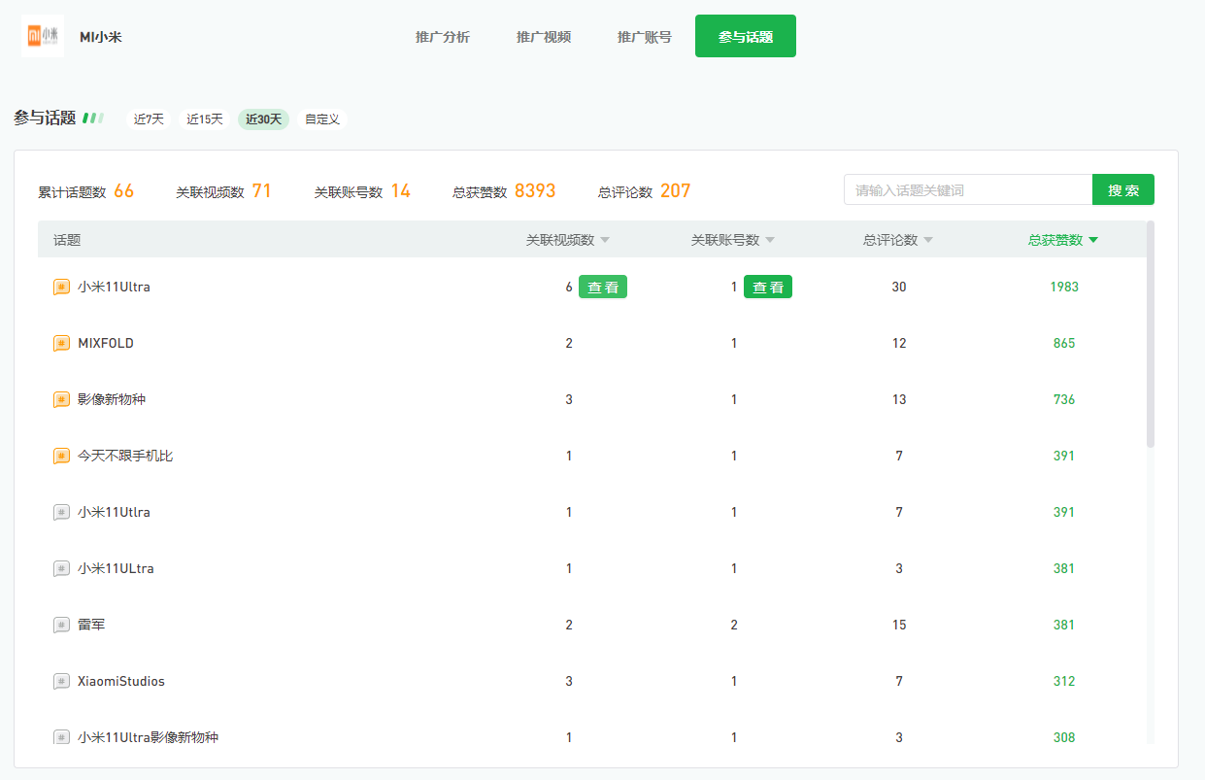Click the 312 likes value
This screenshot has height=780, width=1205.
(x=1064, y=681)
